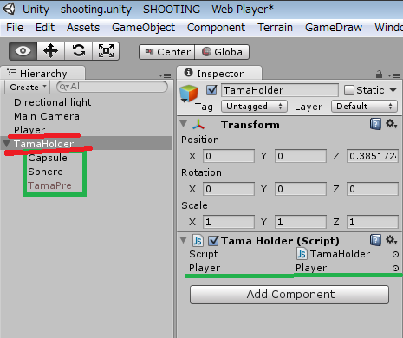Open the Assets menu
The width and height of the screenshot is (403, 338).
(83, 28)
